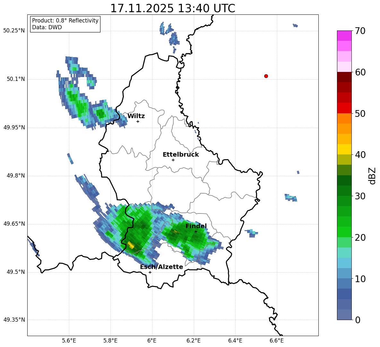Click the Esch/Alzette city label
The image size is (380, 347).
[x=161, y=267]
